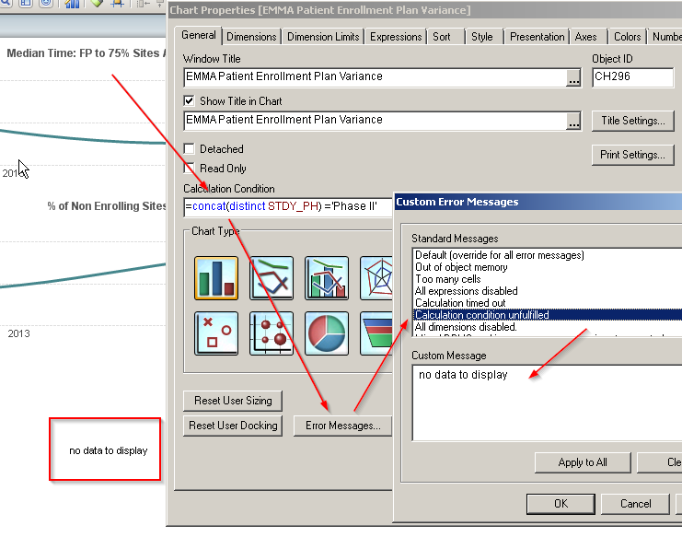Switch to the General tab

click(198, 35)
